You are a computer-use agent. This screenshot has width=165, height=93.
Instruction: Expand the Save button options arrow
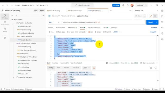[x=145, y=16]
